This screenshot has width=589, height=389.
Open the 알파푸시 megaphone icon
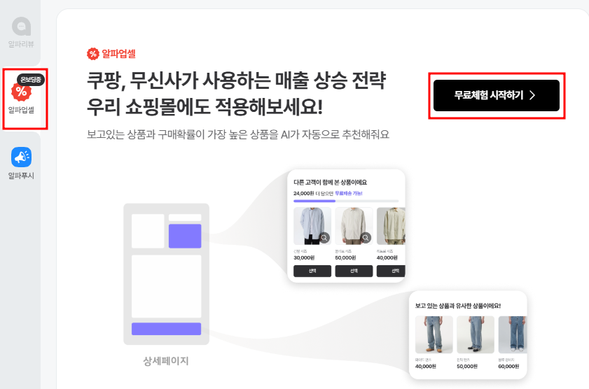pyautogui.click(x=22, y=157)
